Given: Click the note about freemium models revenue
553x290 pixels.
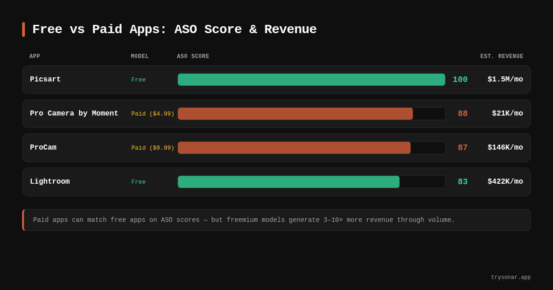Looking at the screenshot, I should (x=276, y=220).
